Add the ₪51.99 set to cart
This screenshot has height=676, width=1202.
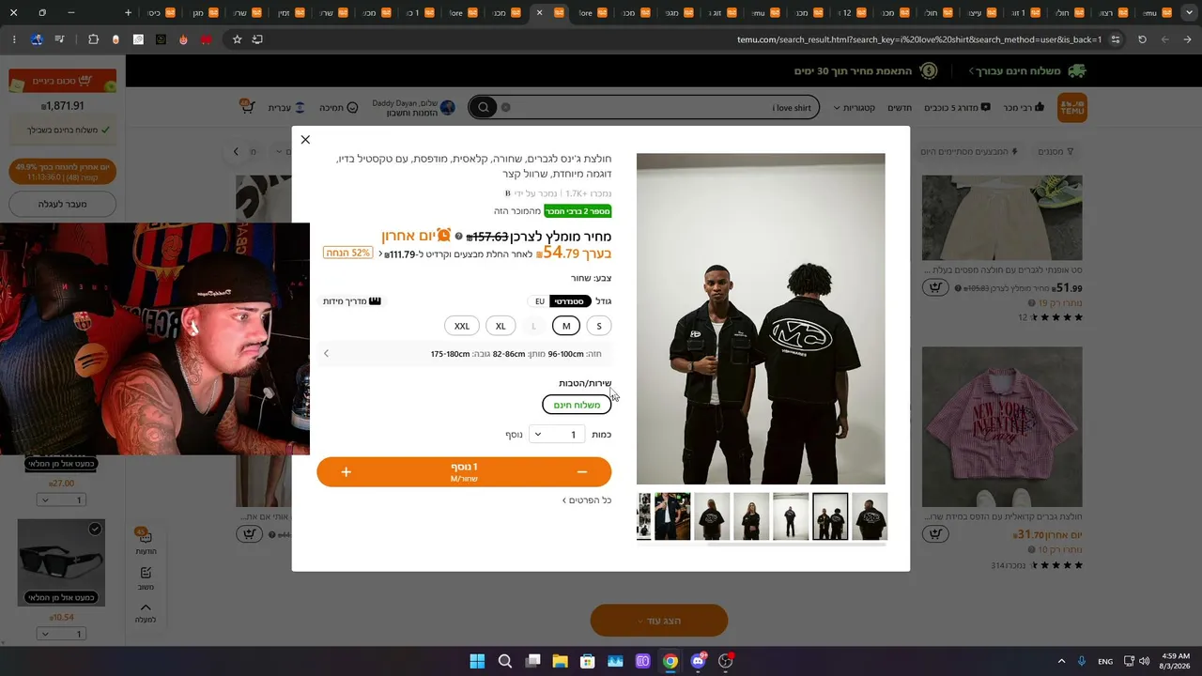(x=934, y=287)
